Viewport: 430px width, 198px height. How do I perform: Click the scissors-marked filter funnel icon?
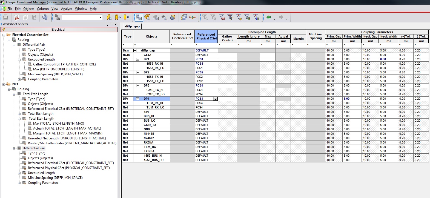[x=222, y=18]
